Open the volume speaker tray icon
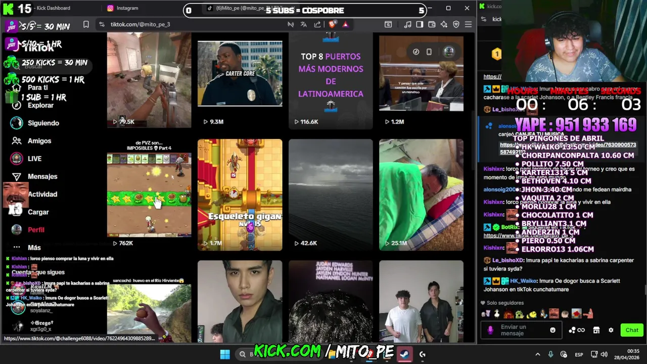 [604, 354]
